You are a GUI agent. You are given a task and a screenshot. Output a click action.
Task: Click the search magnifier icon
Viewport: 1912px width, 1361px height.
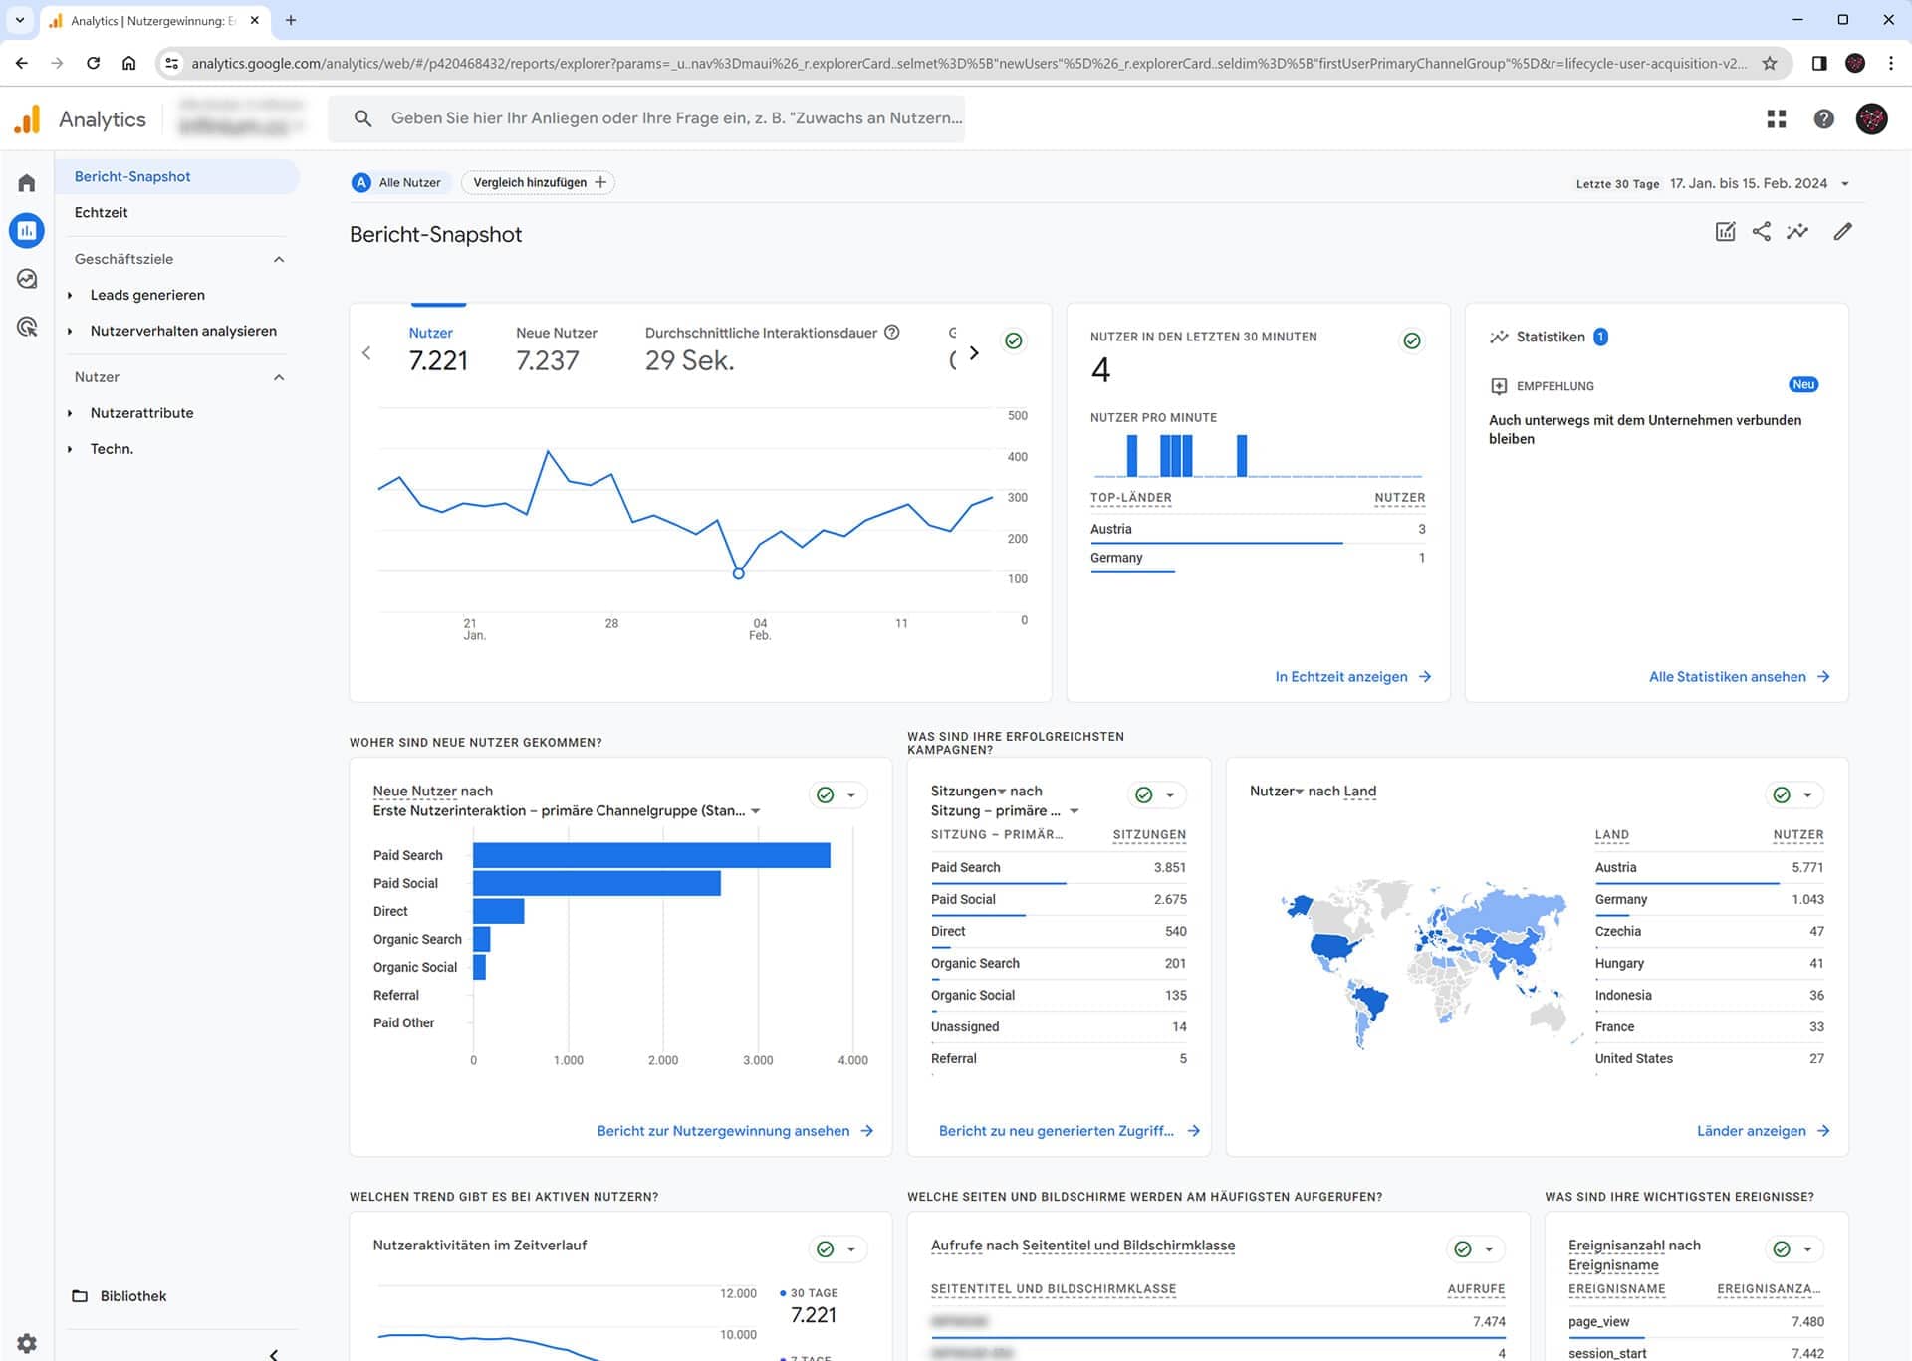point(363,118)
